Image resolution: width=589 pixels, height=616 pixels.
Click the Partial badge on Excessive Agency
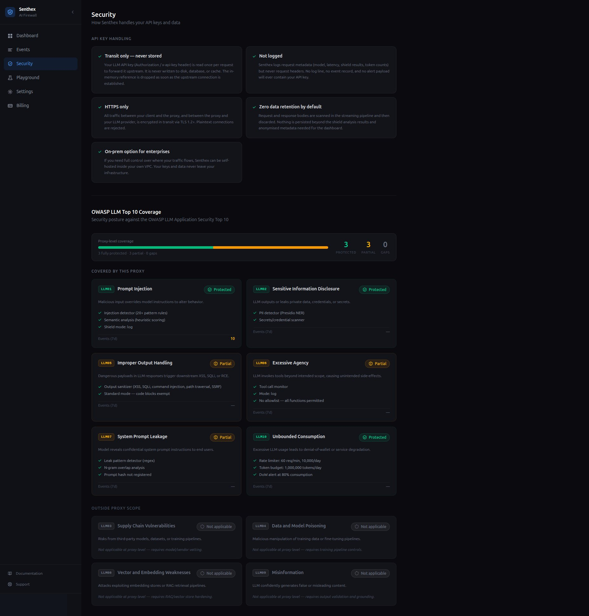point(377,364)
